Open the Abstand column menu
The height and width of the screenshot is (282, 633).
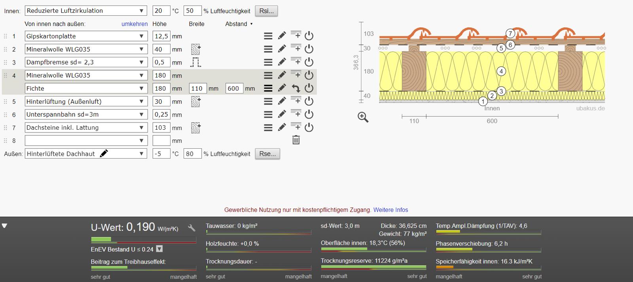tap(239, 24)
